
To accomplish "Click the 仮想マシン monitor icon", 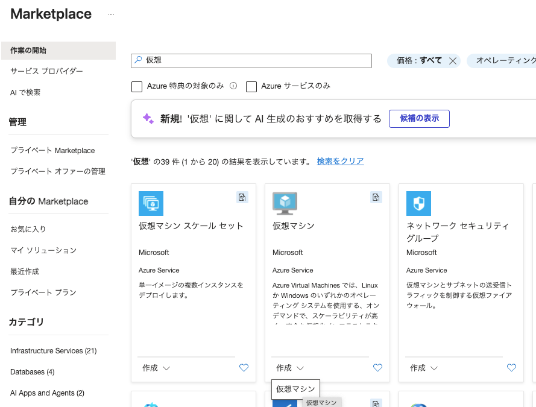I will point(285,203).
